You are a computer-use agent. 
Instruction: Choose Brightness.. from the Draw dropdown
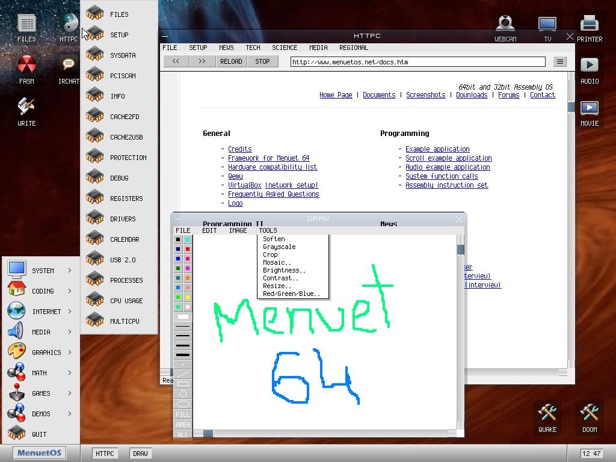point(284,270)
